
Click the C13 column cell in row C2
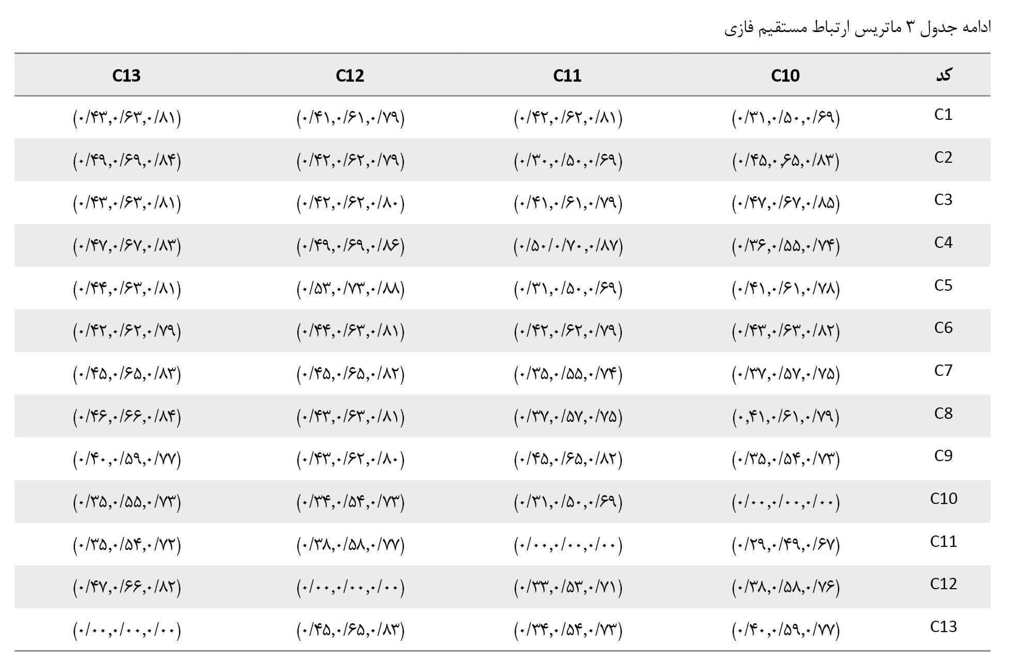[127, 161]
